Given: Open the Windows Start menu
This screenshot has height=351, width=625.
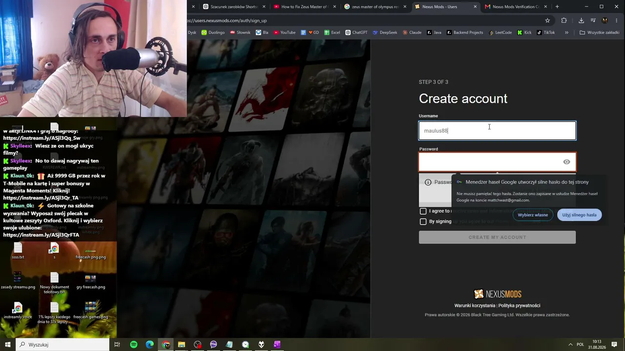Looking at the screenshot, I should (x=7, y=345).
